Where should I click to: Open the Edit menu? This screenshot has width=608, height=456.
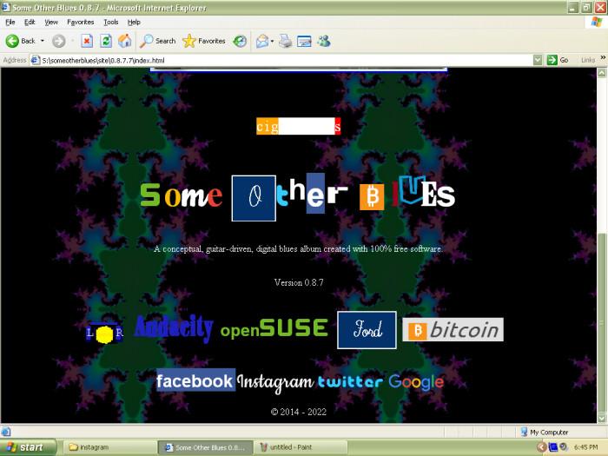[x=30, y=22]
